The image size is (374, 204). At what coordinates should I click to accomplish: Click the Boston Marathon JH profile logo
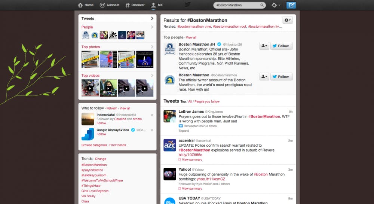tap(170, 49)
